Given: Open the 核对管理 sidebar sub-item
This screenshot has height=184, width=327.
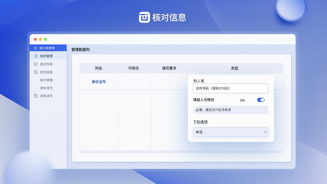Looking at the screenshot, I should pos(46,80).
